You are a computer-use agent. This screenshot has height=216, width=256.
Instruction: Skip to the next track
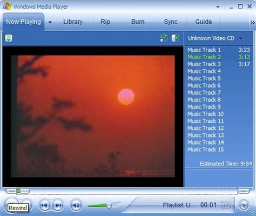point(58,205)
